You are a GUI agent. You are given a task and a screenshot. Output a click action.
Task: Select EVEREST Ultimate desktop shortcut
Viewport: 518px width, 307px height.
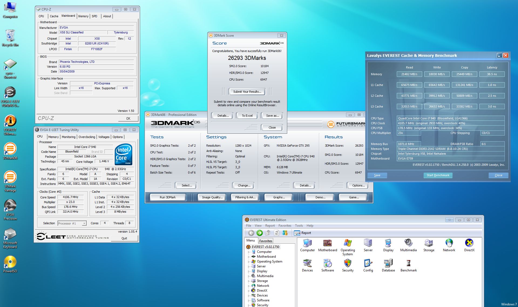[x=10, y=125]
